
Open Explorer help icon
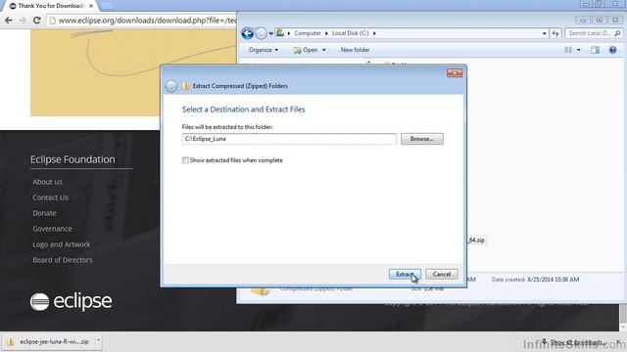click(x=612, y=50)
